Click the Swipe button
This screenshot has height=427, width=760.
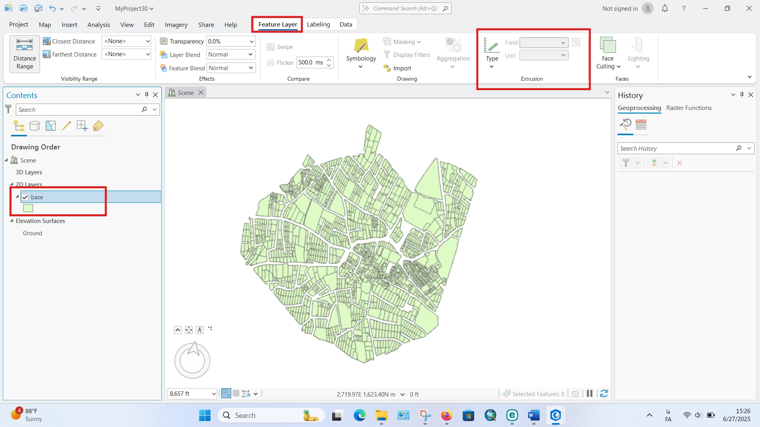(x=280, y=47)
